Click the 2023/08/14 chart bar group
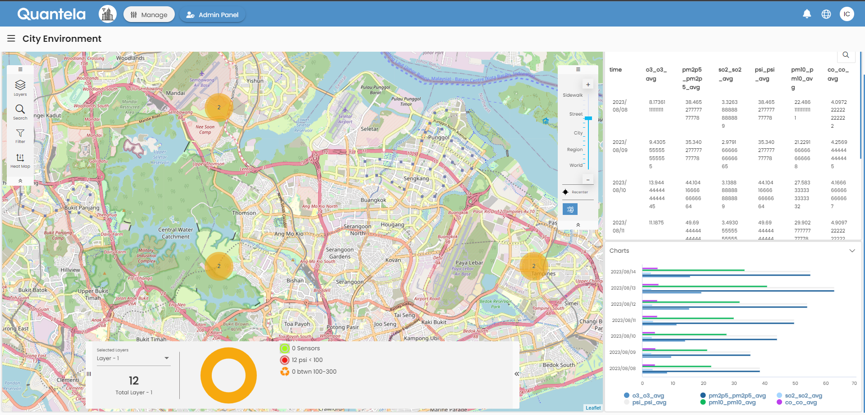 point(726,272)
